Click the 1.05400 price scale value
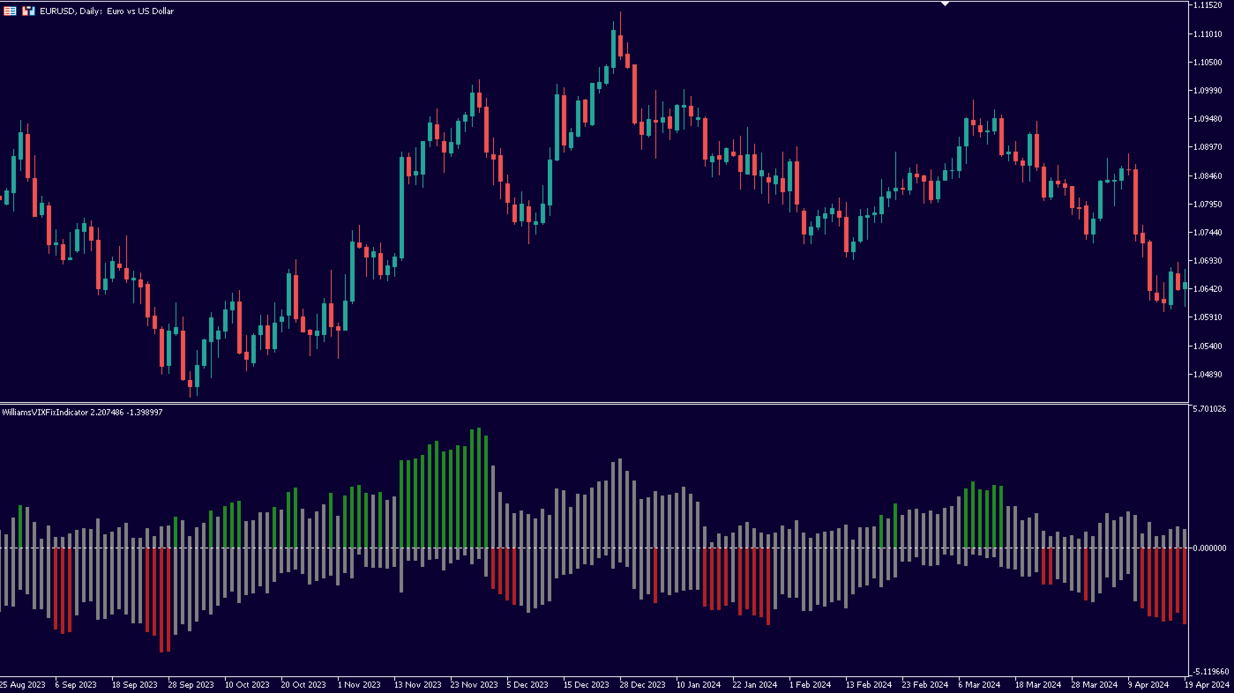Screen dimensions: 1234x693 point(1206,346)
